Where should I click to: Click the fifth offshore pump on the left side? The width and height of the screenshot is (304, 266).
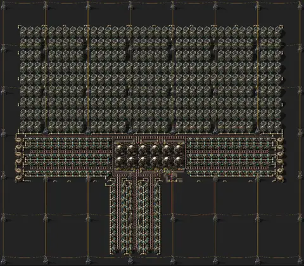(18, 170)
